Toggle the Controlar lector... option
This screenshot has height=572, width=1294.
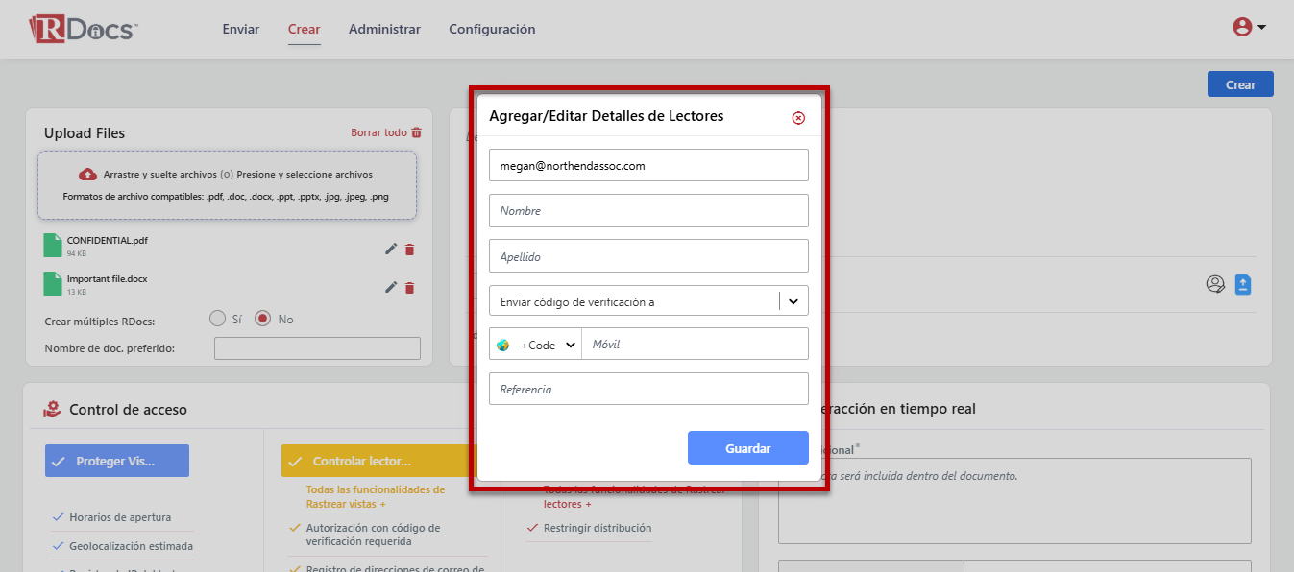pos(378,461)
